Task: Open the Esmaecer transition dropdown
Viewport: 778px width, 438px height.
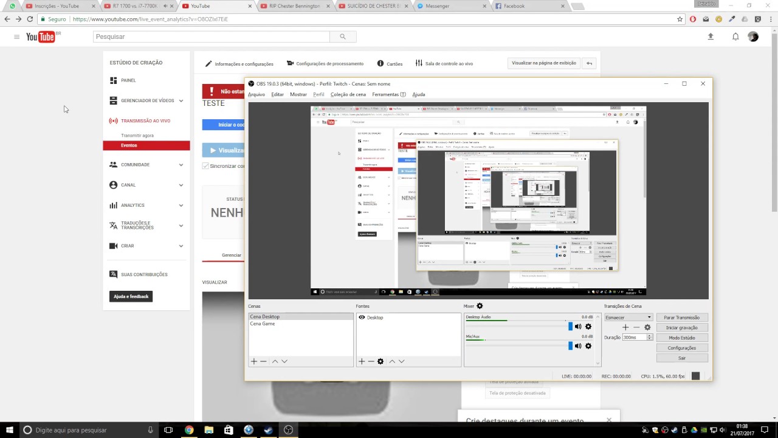Action: coord(628,318)
